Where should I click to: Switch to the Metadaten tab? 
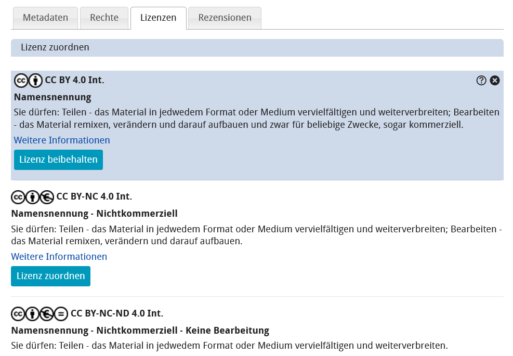coord(45,17)
